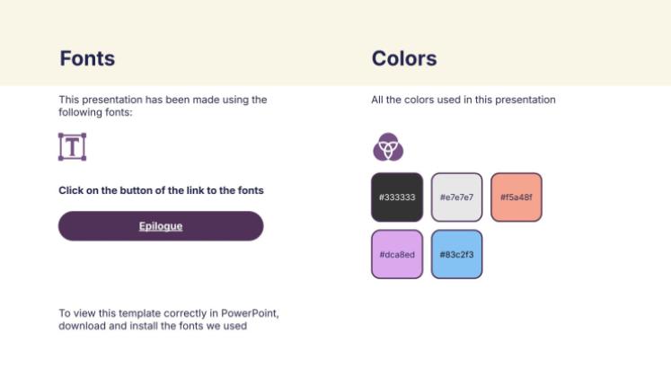Click the text box font icon
Screen dimensions: 671x377
click(x=72, y=147)
